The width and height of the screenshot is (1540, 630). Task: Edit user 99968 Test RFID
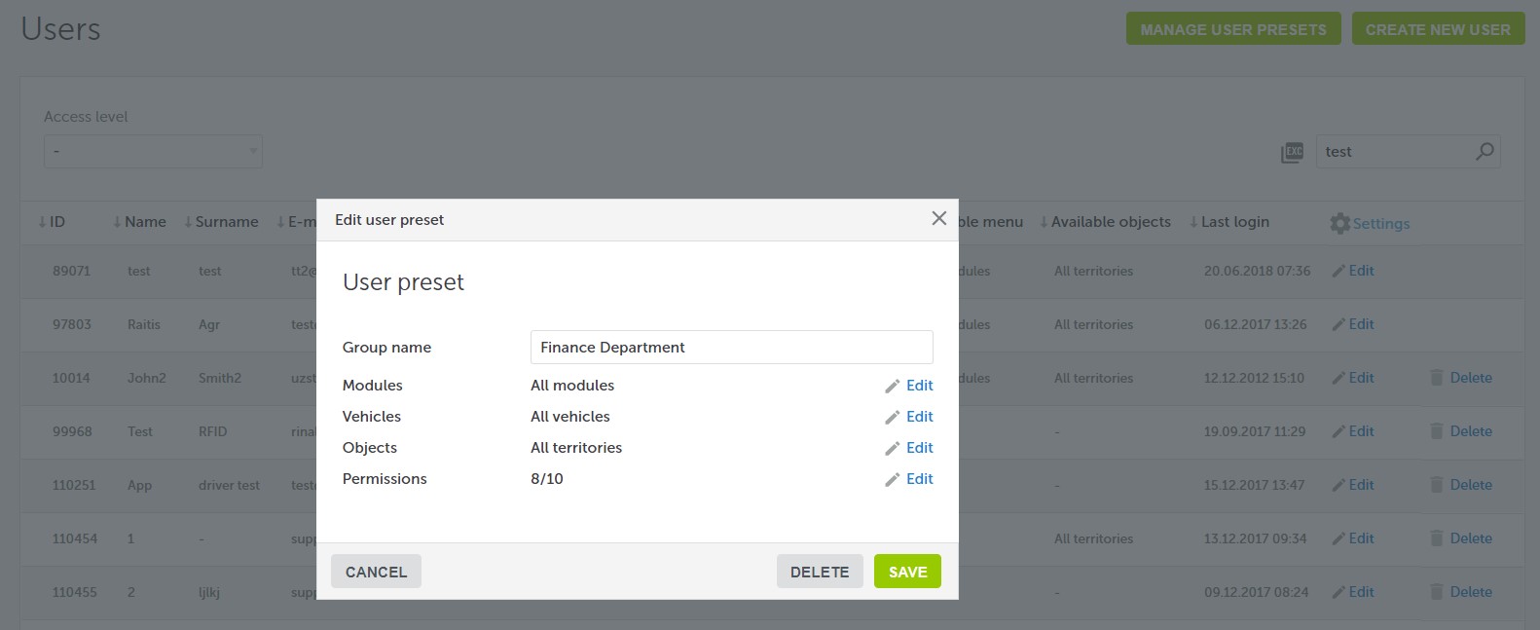1361,431
